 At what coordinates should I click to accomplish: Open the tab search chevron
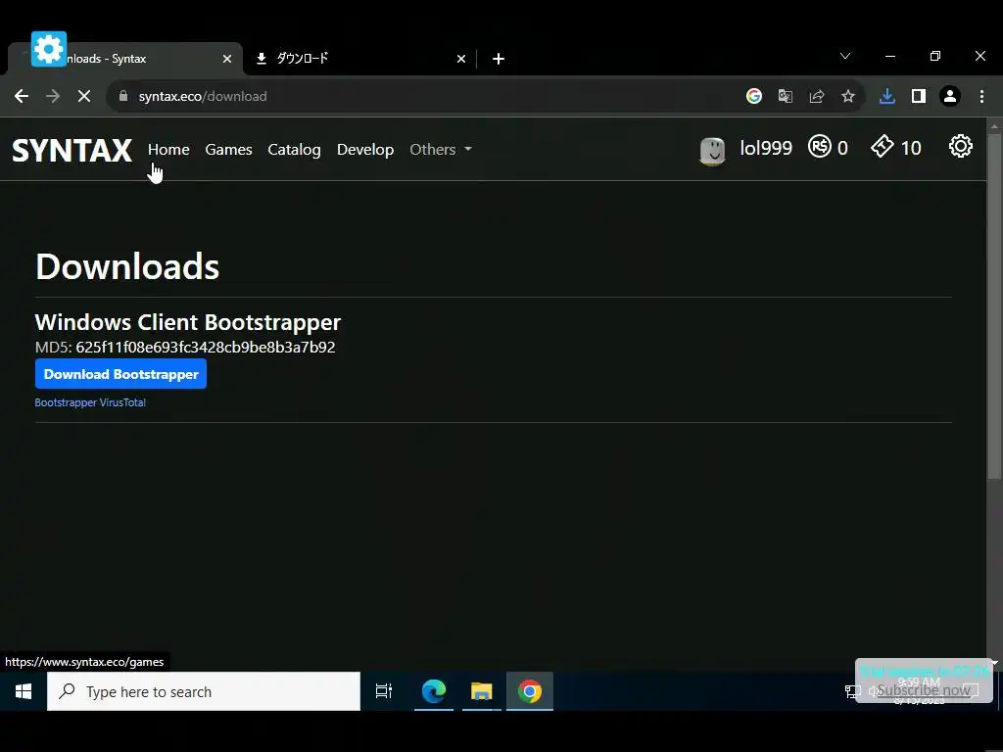click(x=845, y=56)
